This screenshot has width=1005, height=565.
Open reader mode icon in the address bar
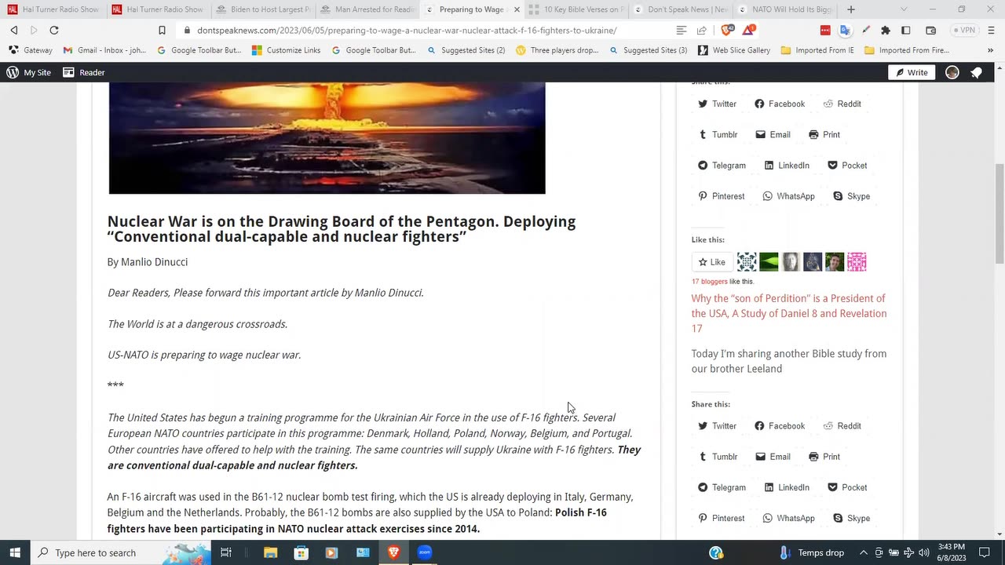click(682, 30)
